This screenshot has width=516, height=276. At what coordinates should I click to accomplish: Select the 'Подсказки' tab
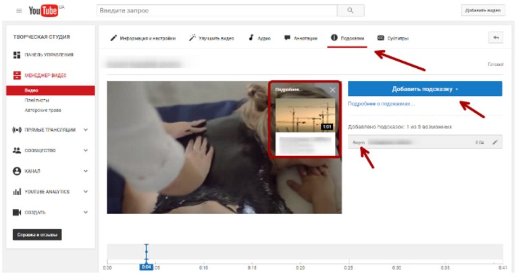tap(347, 38)
